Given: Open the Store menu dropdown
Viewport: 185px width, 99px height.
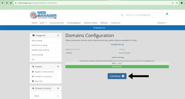Looking at the screenshot, I should pyautogui.click(x=43, y=23).
